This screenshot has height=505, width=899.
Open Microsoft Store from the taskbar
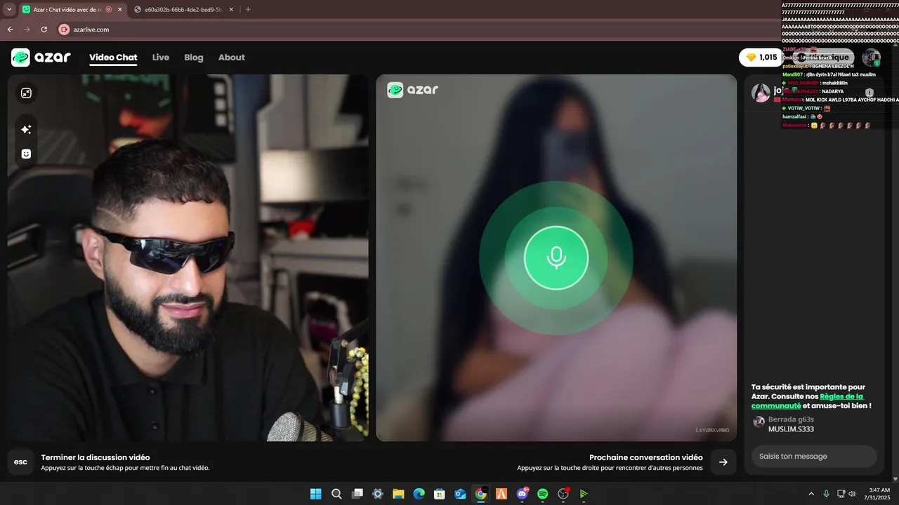coord(440,494)
